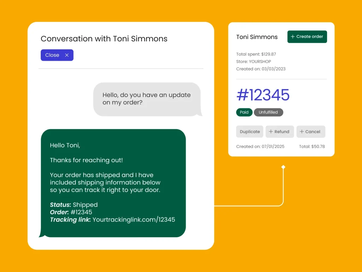Click the plus icon on Create order
362x272 pixels.
click(x=293, y=37)
